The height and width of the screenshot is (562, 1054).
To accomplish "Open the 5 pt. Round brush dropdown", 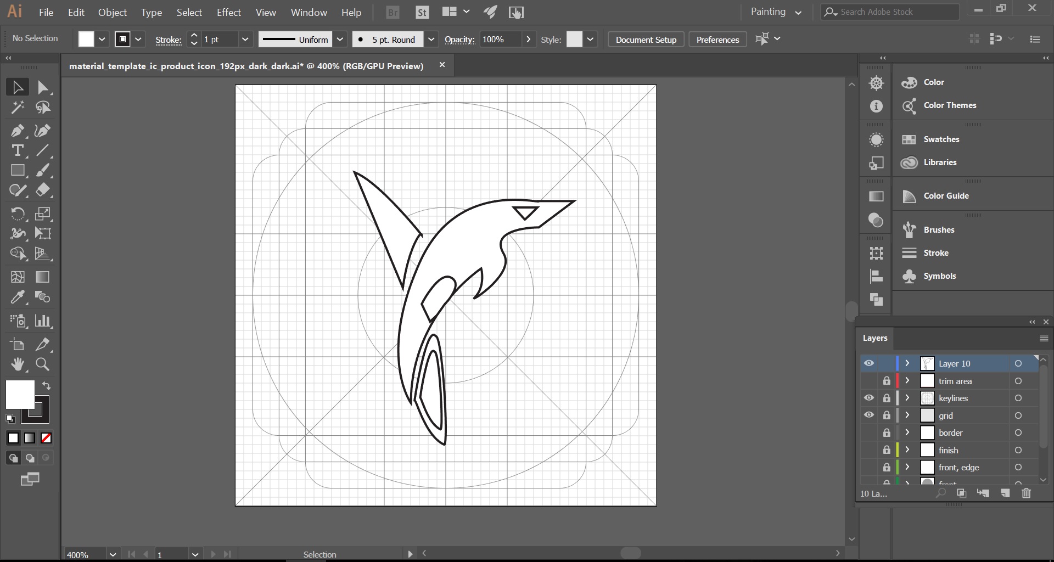I will (431, 40).
